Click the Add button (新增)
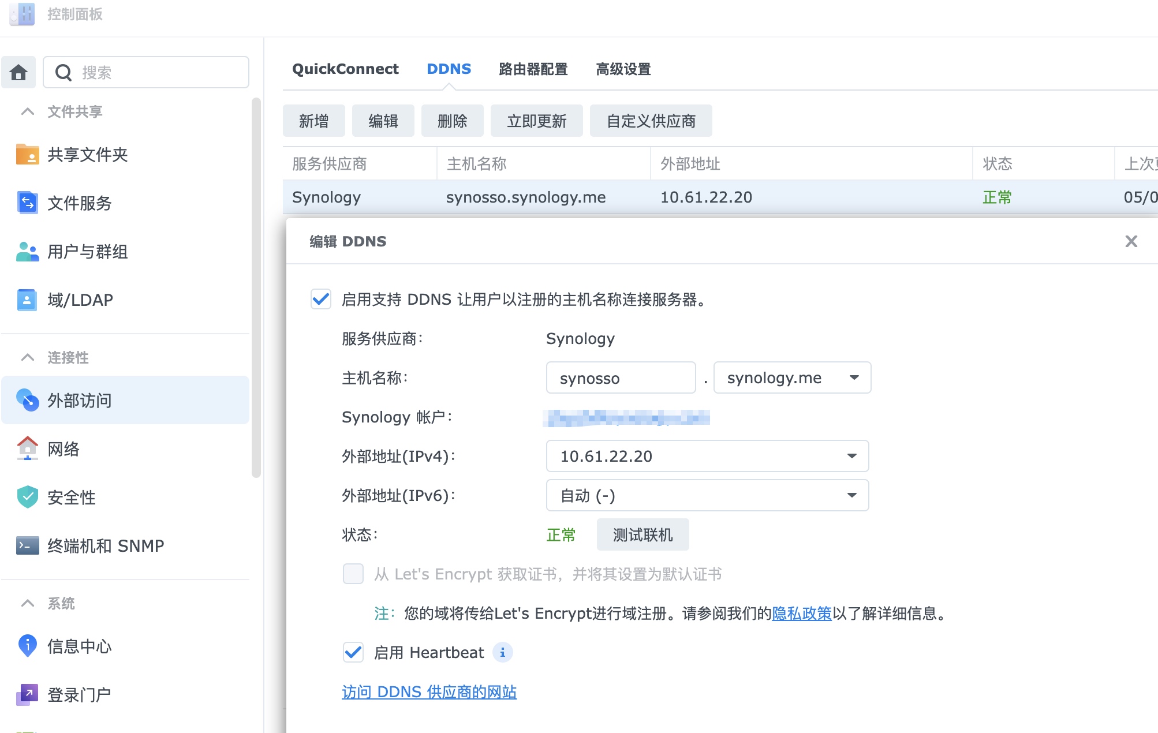 pyautogui.click(x=313, y=121)
